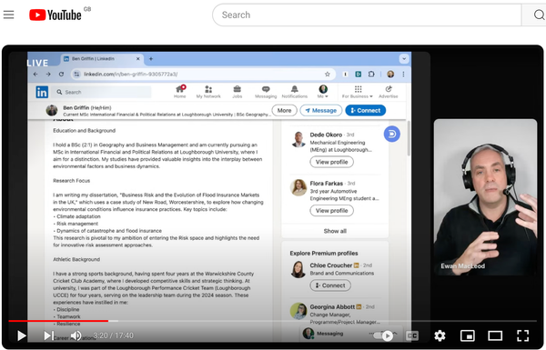Toggle closed captions
The height and width of the screenshot is (350, 546).
pos(412,335)
